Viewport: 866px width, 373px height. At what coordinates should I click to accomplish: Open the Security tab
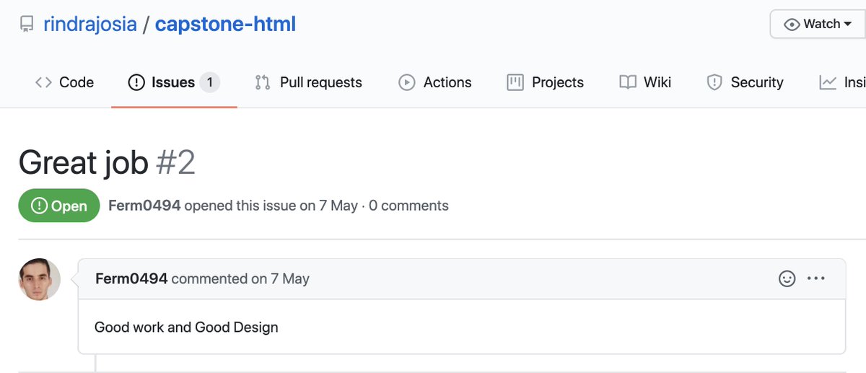(x=745, y=82)
